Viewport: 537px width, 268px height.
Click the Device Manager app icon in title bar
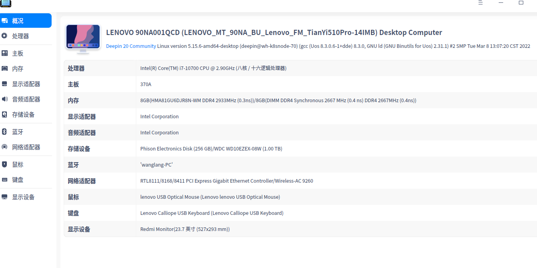6,3
